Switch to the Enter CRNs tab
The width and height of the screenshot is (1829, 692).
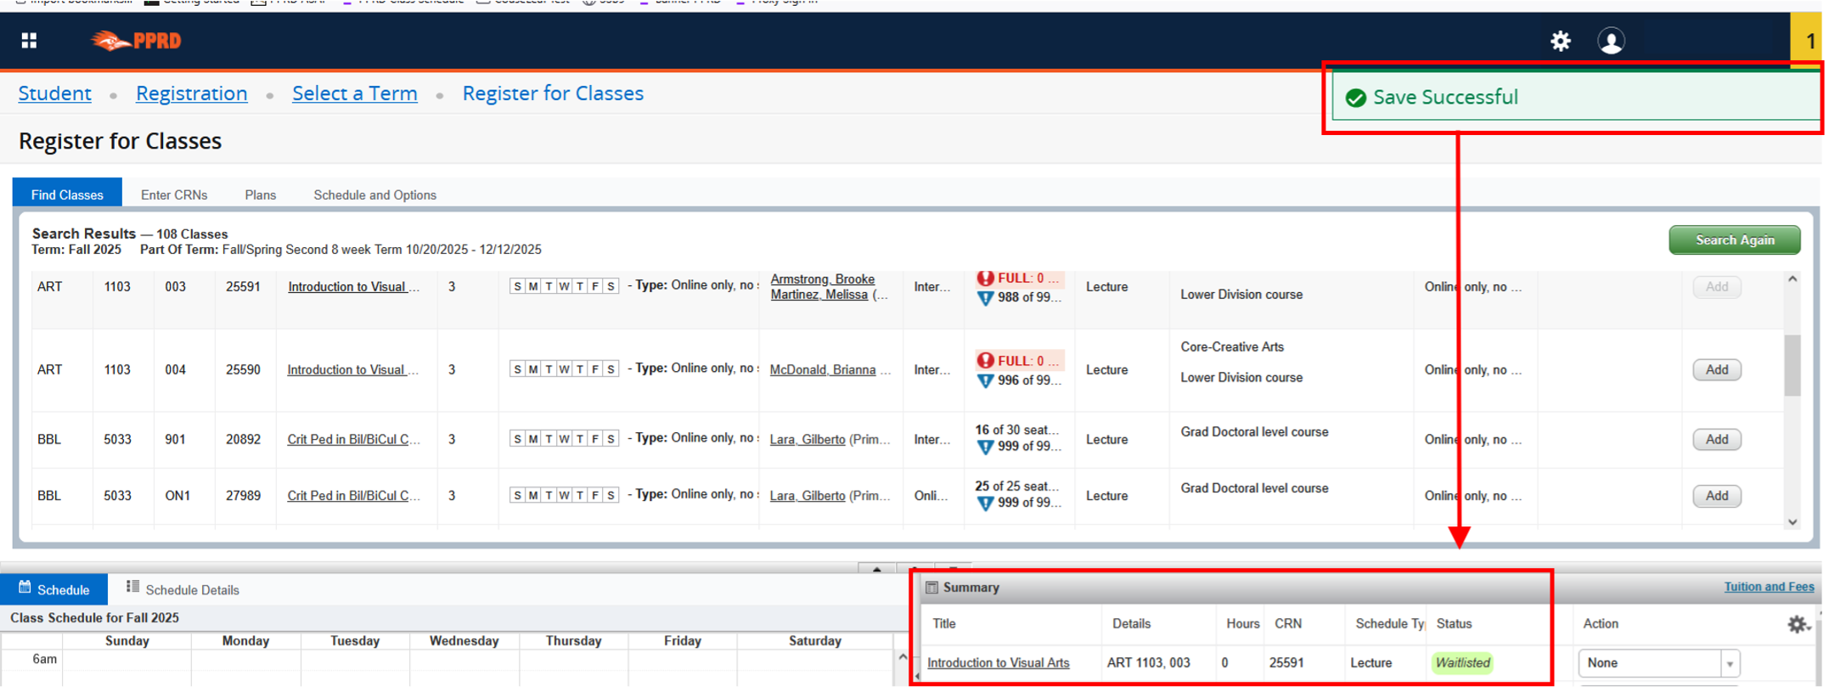click(174, 194)
